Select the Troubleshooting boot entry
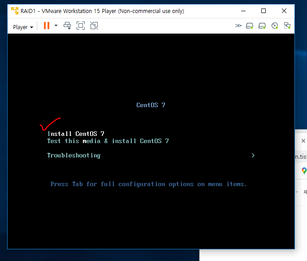The height and width of the screenshot is (261, 307). (x=74, y=155)
